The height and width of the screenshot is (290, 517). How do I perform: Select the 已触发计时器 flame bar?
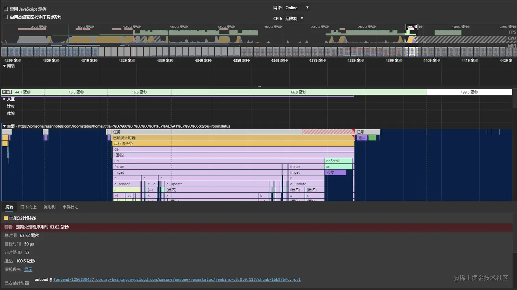click(x=233, y=137)
